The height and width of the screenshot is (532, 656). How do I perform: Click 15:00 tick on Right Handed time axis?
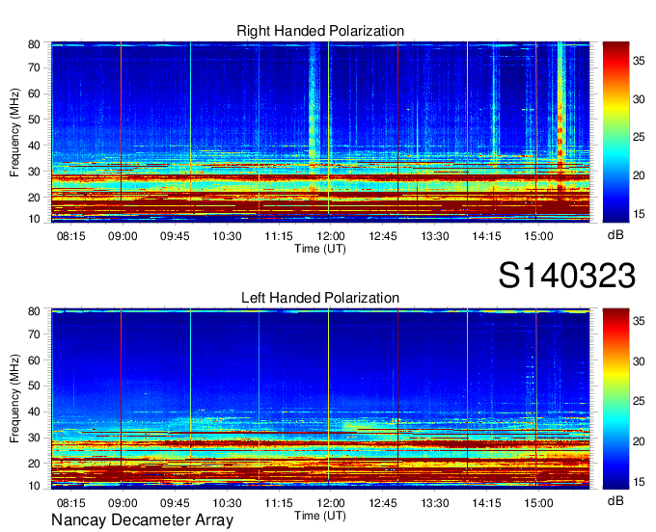pos(538,236)
